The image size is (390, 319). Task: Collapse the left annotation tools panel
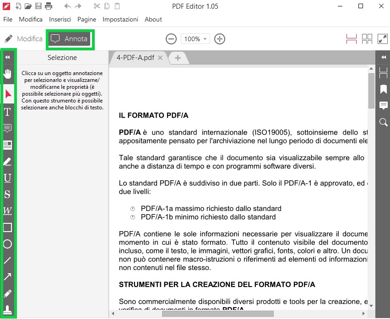7,57
